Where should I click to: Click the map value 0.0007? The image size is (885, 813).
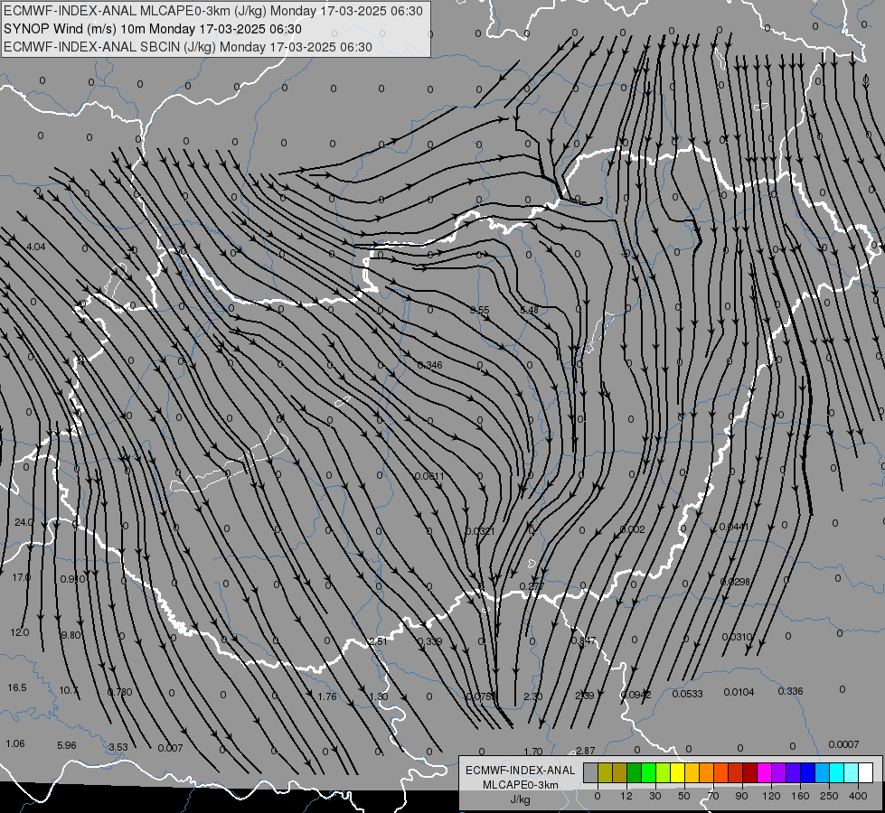(843, 744)
